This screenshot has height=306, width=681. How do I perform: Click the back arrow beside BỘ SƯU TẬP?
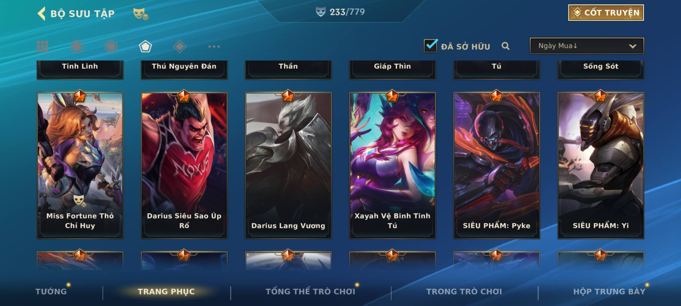41,14
